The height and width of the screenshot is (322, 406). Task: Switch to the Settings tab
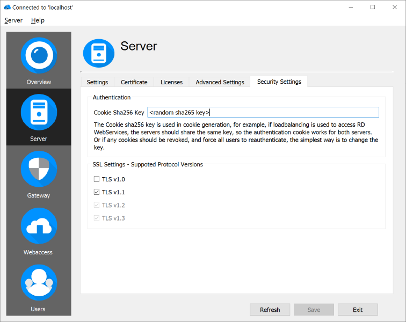[x=97, y=82]
